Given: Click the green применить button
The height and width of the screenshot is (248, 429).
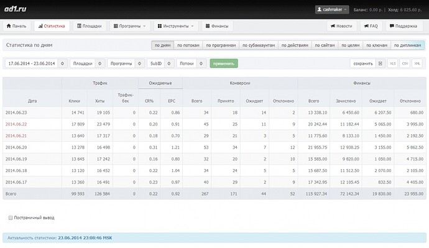Looking at the screenshot, I should [224, 63].
